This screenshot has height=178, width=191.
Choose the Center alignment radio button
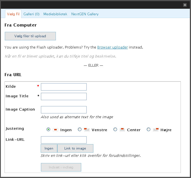115,129
